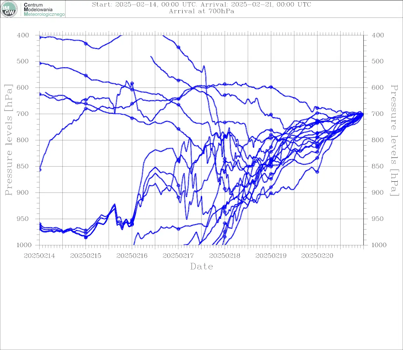
Task: Click right axis value 800
Action: (377, 140)
